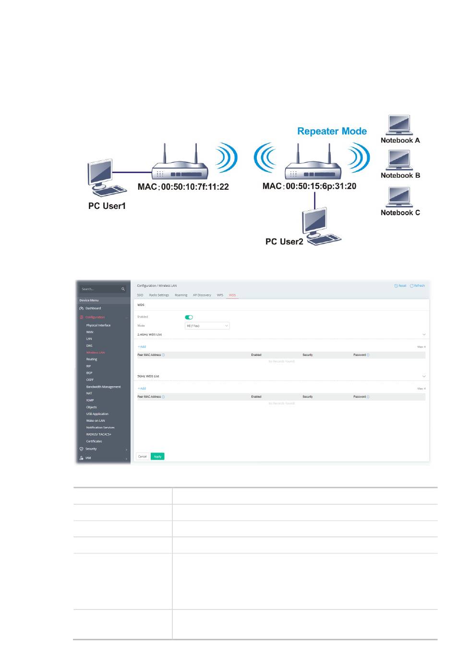Viewport: 456px width, 671px height.
Task: Open Wake on LAN entry
Action: pyautogui.click(x=96, y=421)
